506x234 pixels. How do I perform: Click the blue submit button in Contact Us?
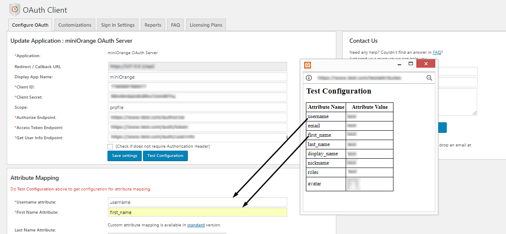442,127
